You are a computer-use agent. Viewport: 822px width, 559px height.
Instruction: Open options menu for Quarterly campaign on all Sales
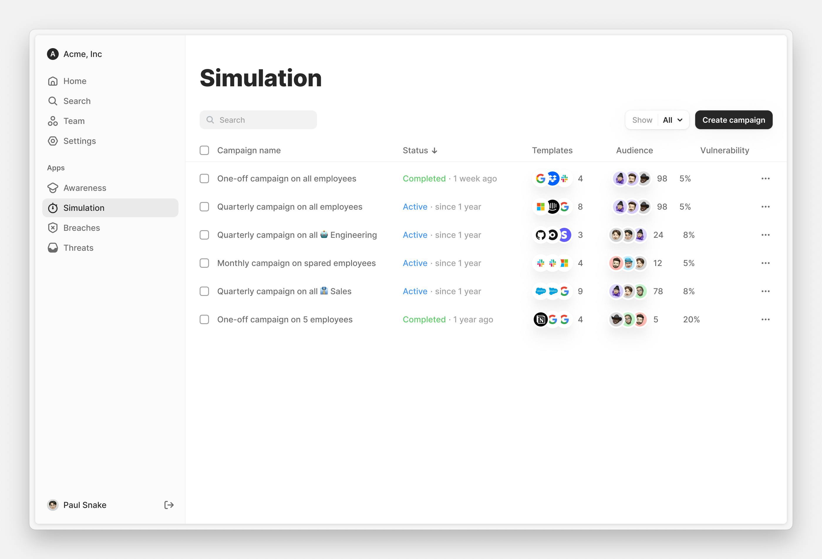click(765, 291)
